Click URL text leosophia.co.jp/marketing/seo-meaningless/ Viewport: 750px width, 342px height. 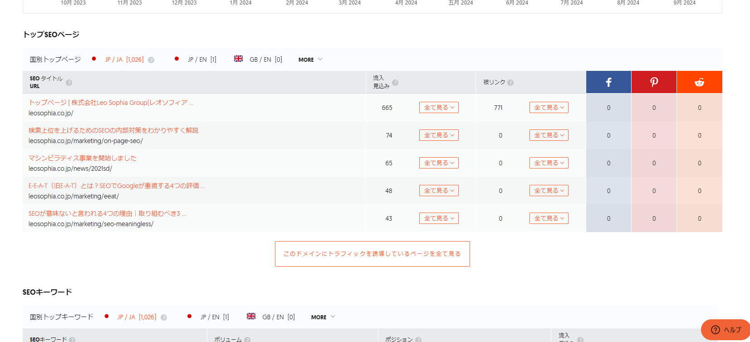(91, 224)
